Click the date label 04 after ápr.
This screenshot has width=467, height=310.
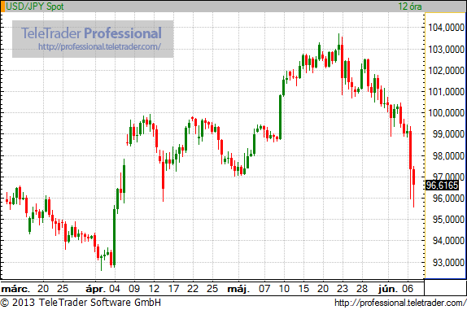115,289
